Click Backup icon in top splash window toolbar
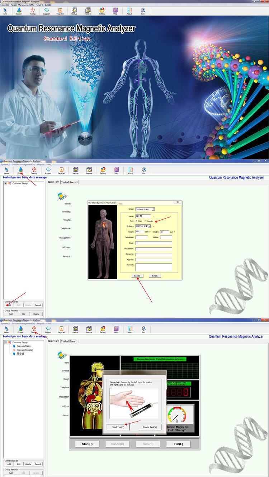This screenshot has width=269, height=477. tap(74, 10)
